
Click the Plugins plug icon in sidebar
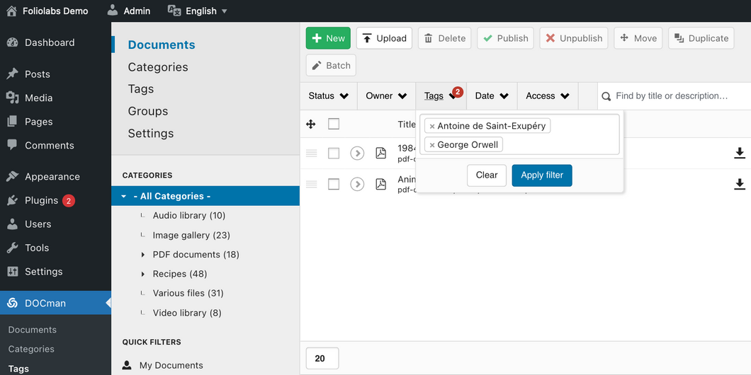(13, 200)
